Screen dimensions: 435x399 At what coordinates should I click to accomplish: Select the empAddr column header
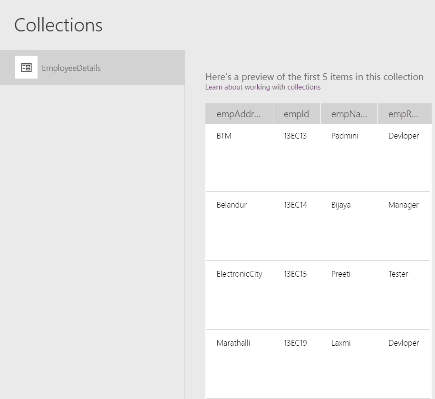(x=239, y=113)
